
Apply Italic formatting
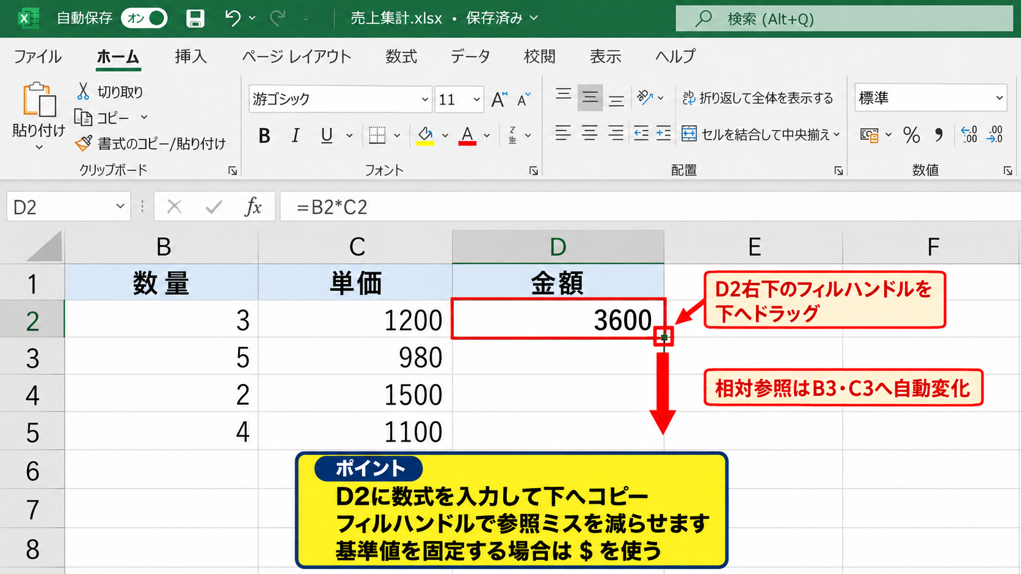(x=296, y=136)
